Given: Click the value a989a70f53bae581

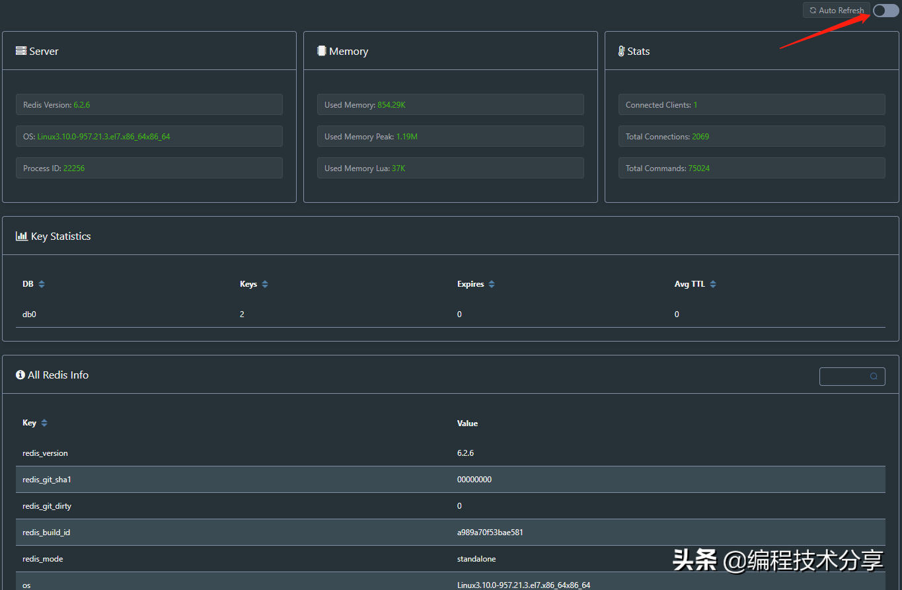Looking at the screenshot, I should point(490,533).
